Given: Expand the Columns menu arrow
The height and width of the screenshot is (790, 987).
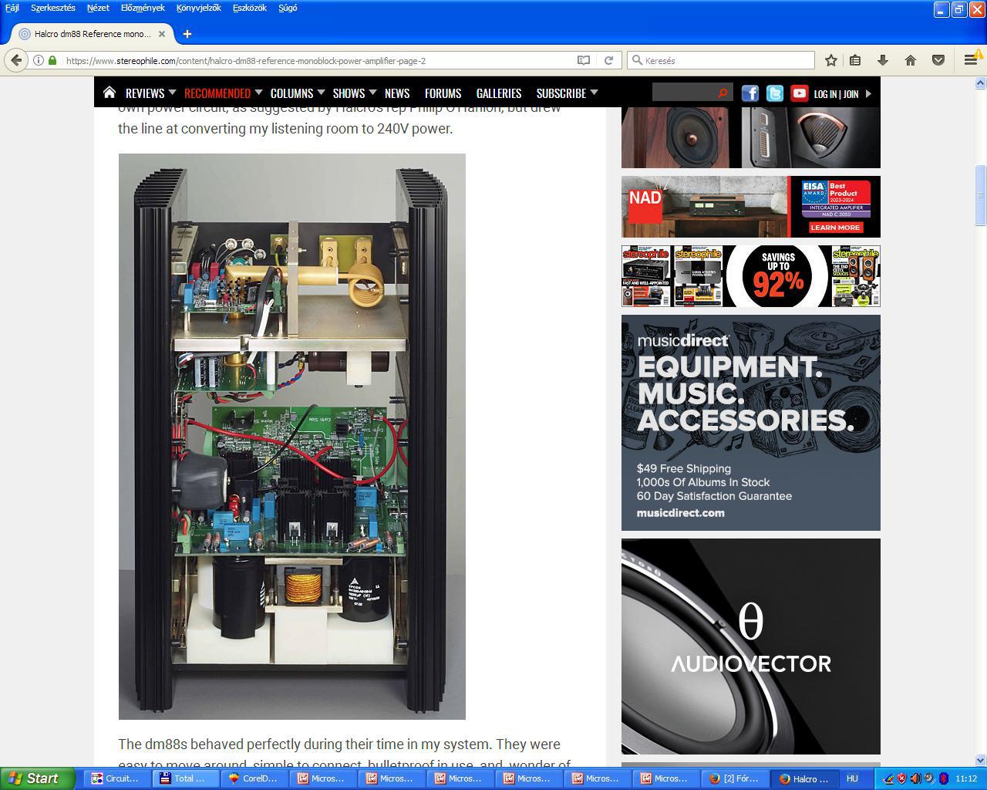Looking at the screenshot, I should coord(321,93).
